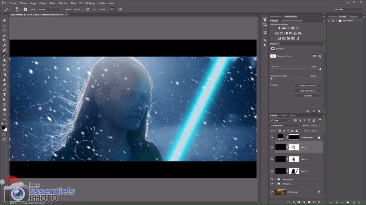Open the Affichage menu

click(90, 3)
